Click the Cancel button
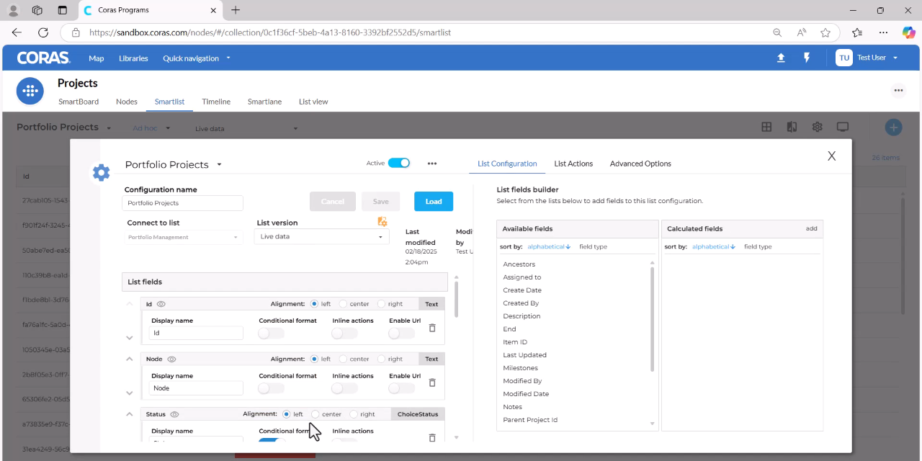The width and height of the screenshot is (922, 461). pos(333,202)
